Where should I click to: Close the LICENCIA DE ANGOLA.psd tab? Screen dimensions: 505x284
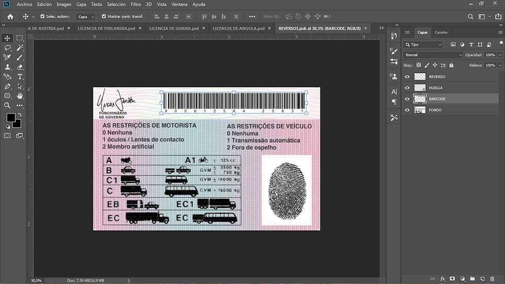click(269, 28)
